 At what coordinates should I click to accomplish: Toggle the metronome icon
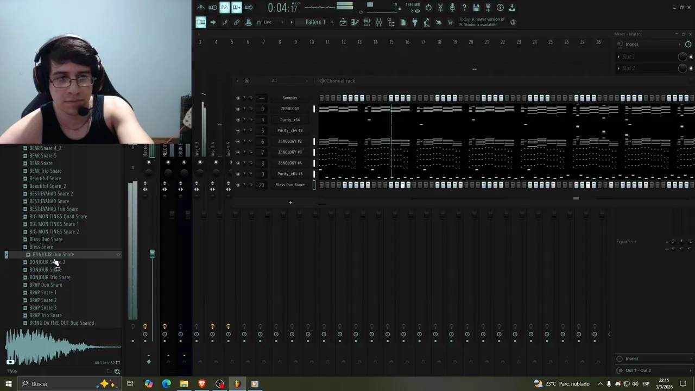201,8
